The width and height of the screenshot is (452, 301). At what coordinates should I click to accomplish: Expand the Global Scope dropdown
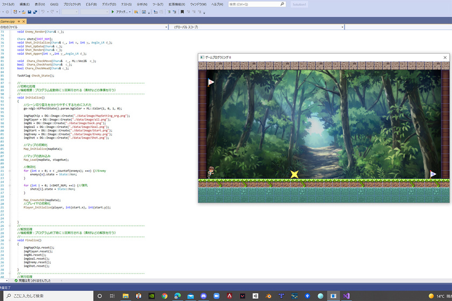tap(342, 26)
